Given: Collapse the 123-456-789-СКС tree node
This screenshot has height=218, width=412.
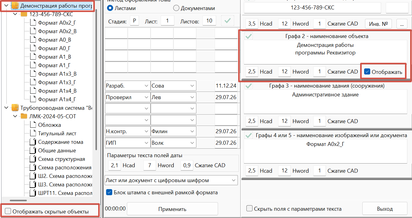Looking at the screenshot, I should pyautogui.click(x=15, y=14).
